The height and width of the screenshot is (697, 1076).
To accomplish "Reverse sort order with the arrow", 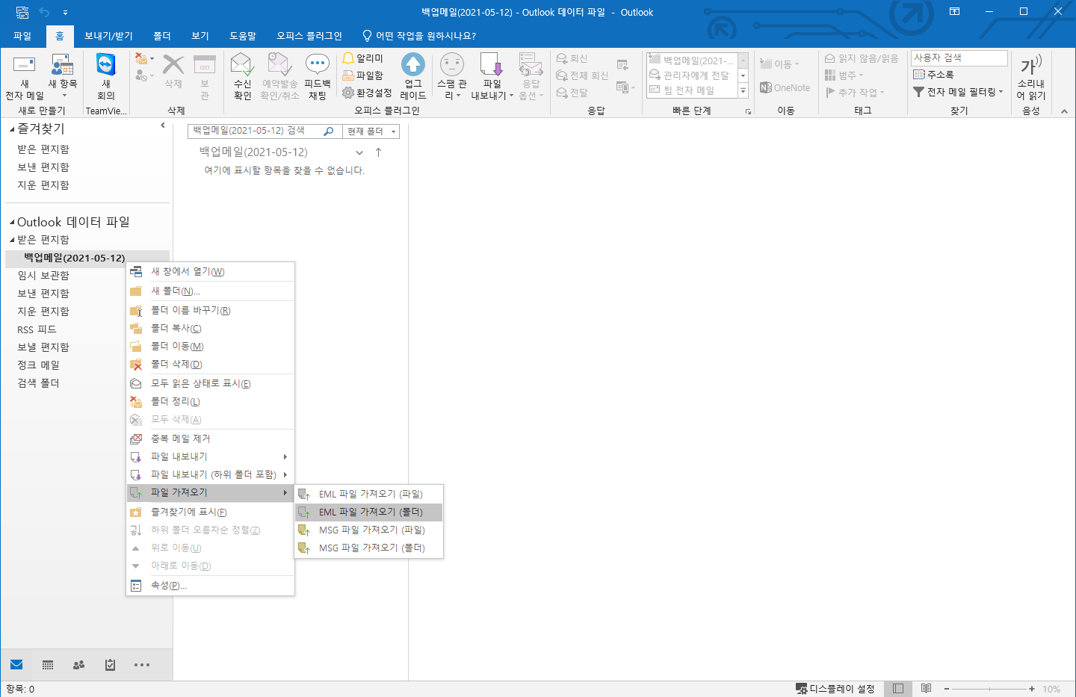I will point(378,152).
